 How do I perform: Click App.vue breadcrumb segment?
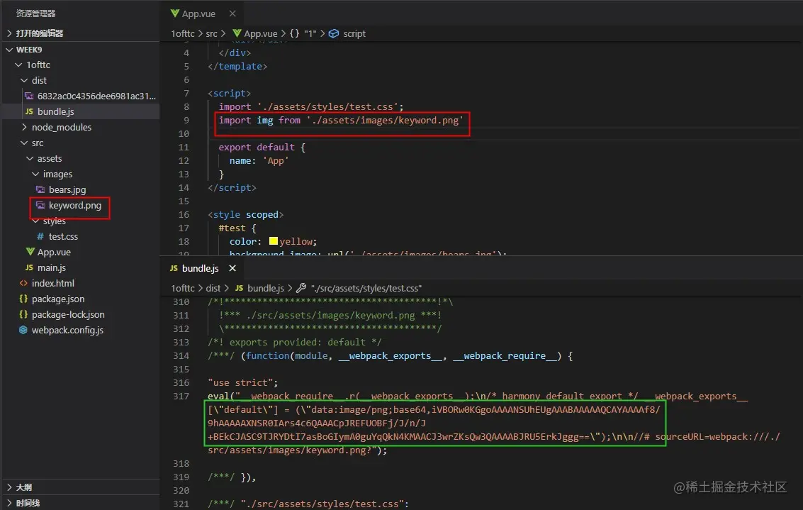pos(260,34)
